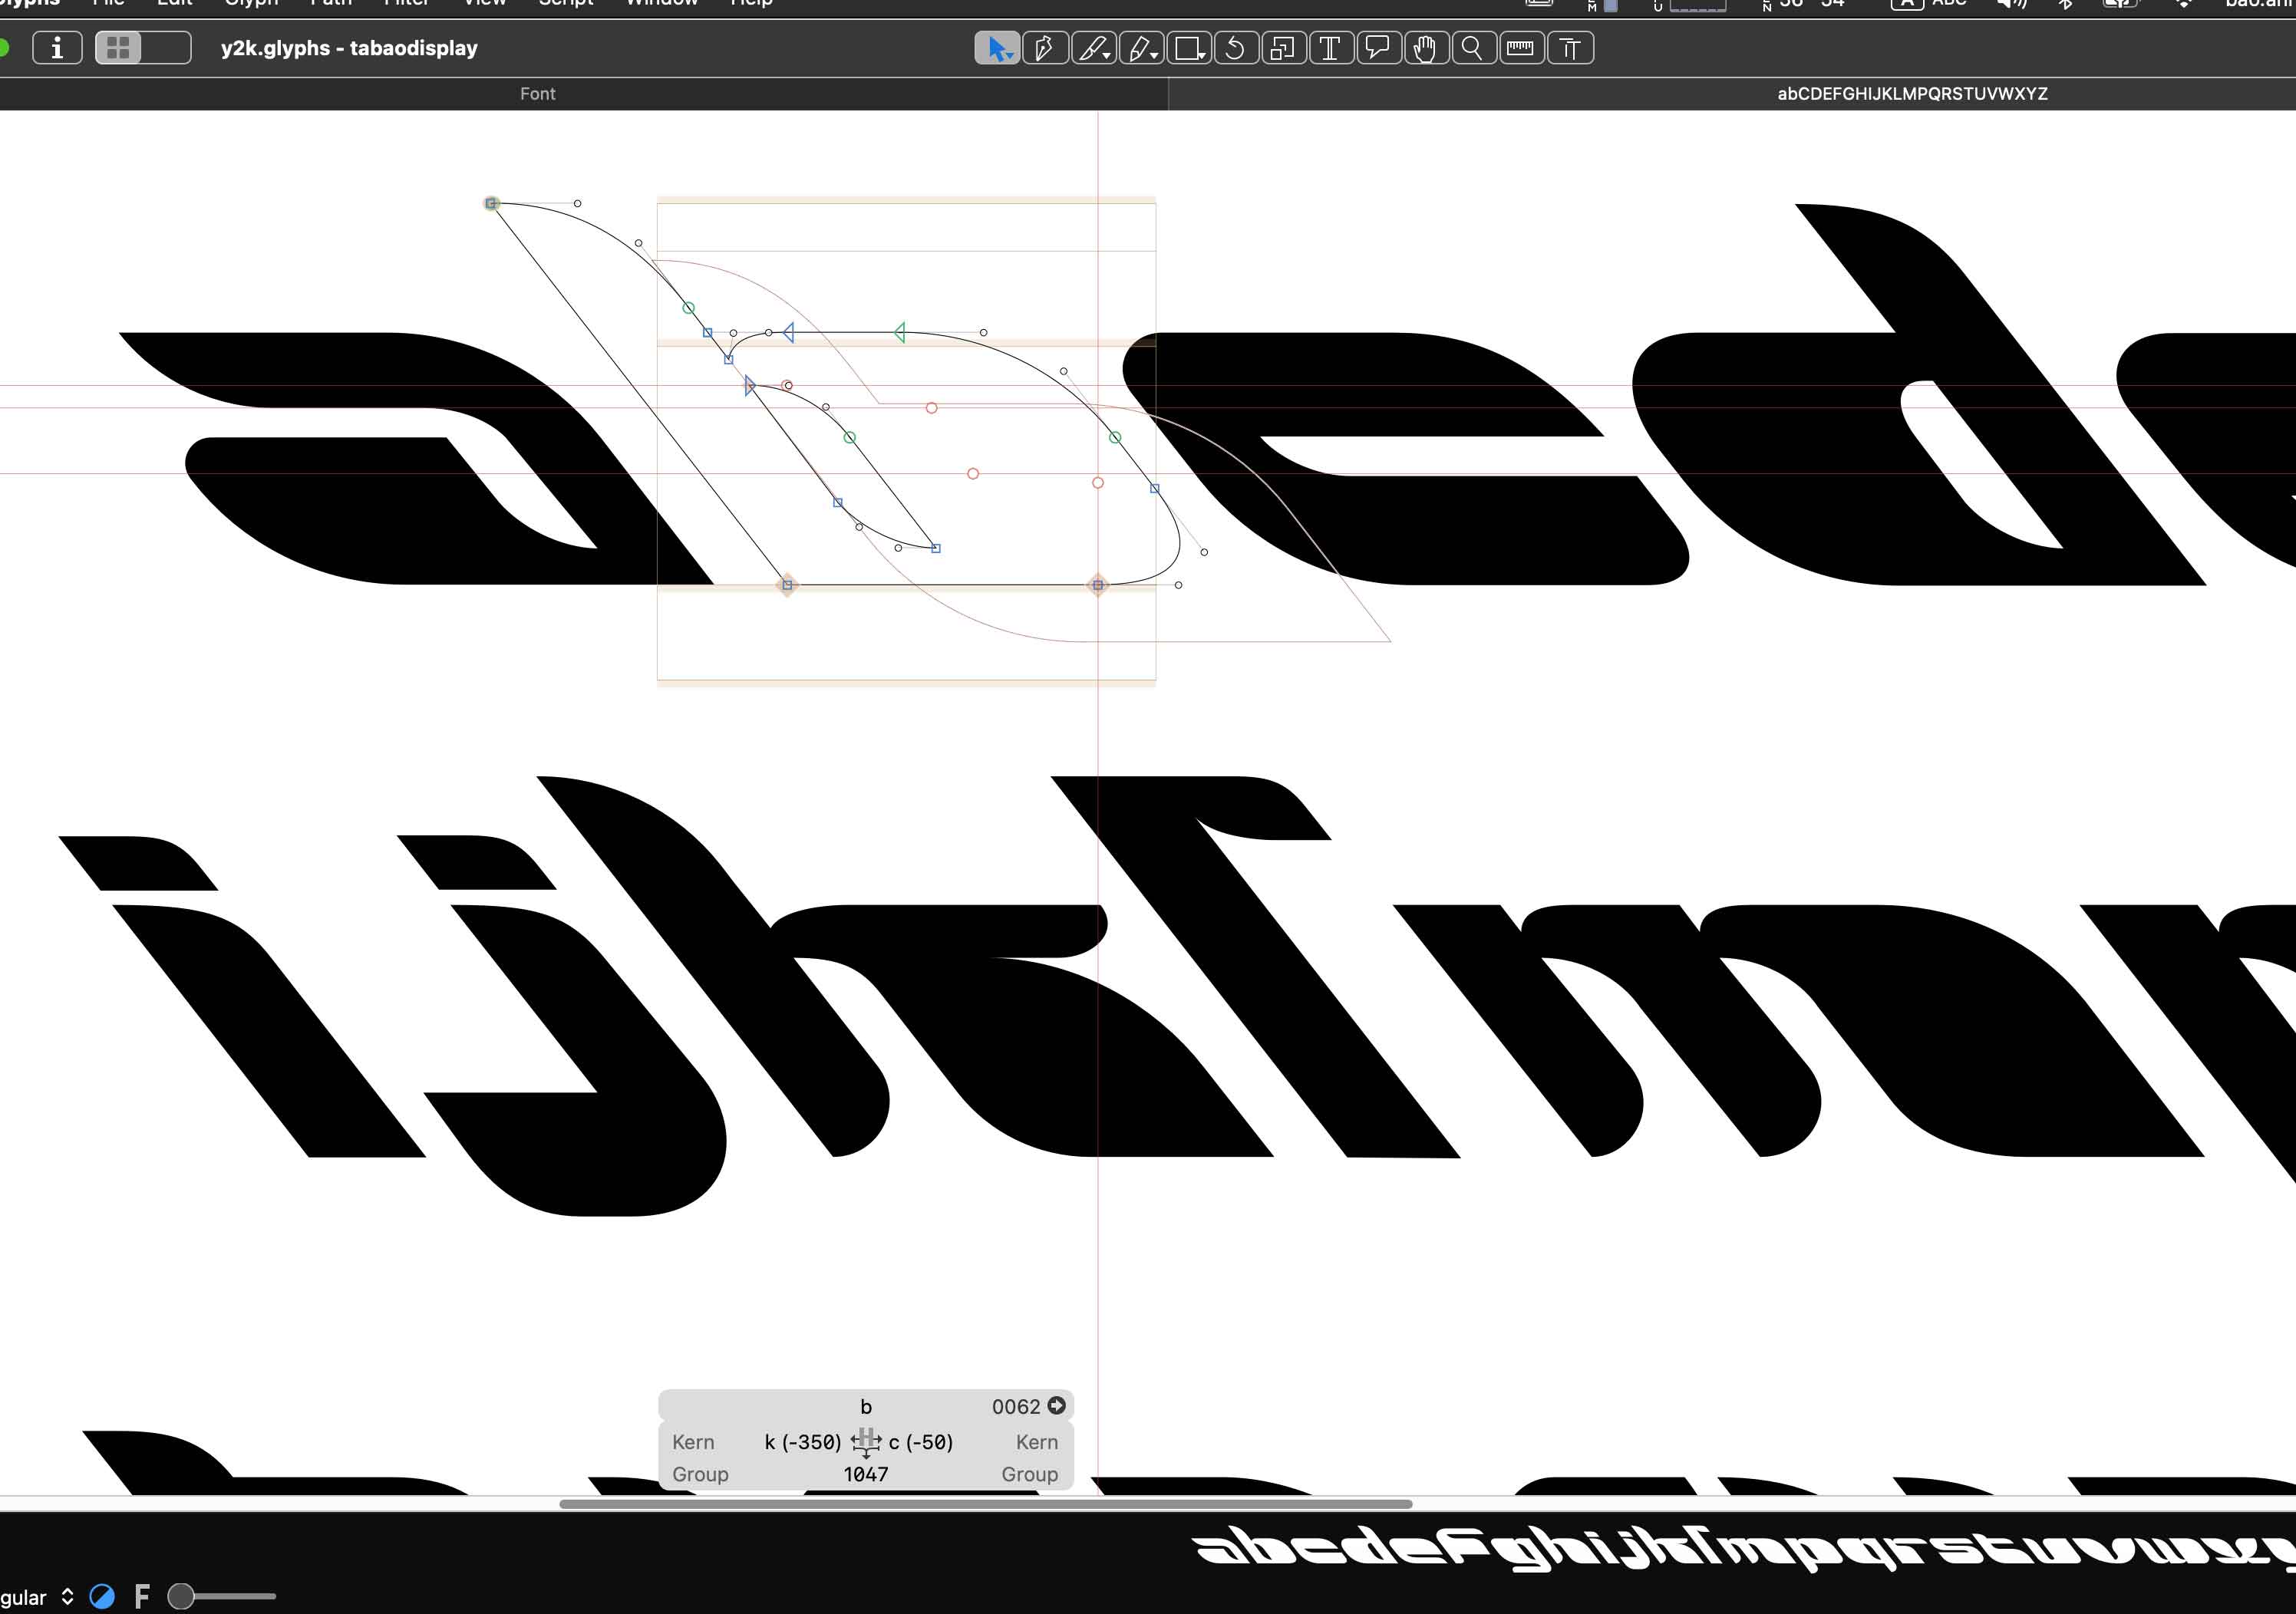2296x1614 pixels.
Task: Expand the Primitives rectangle tool dropdown
Action: coord(1201,55)
